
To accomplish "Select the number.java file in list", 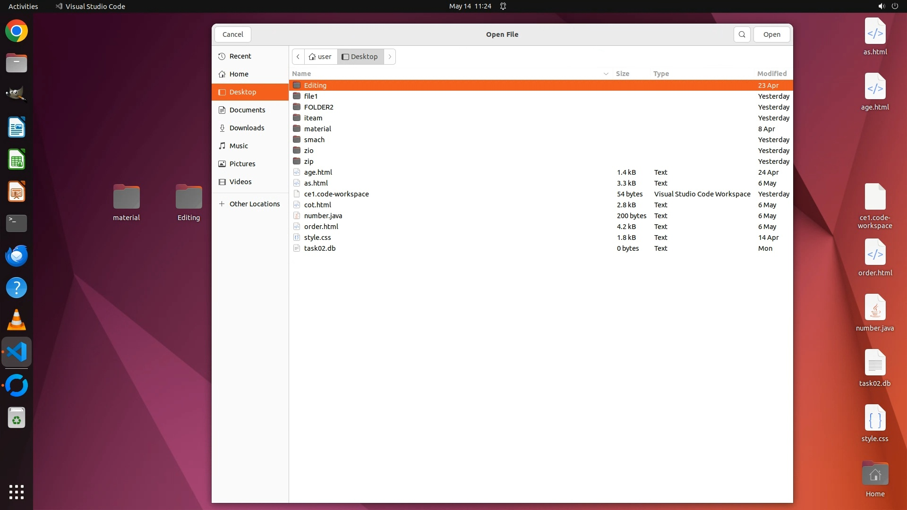I will click(x=323, y=216).
